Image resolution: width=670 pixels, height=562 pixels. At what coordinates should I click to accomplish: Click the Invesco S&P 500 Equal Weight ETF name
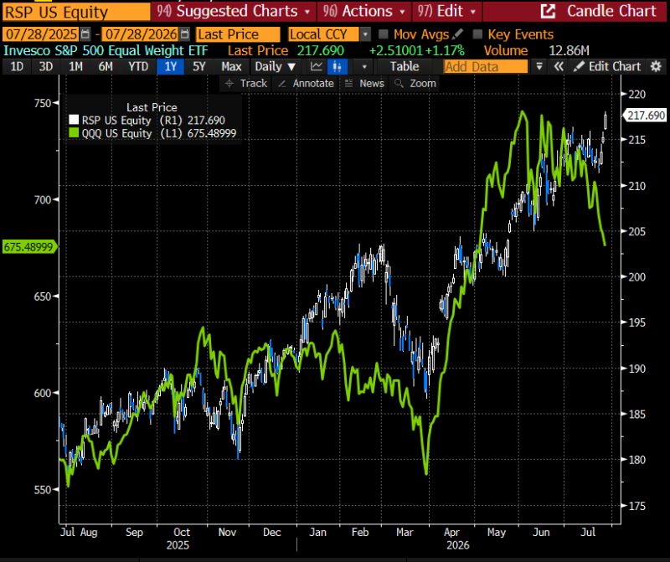106,51
